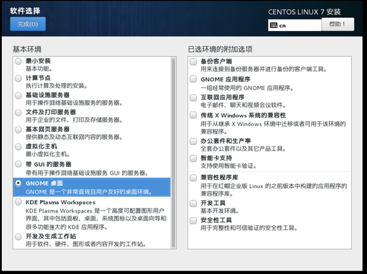Check the 开发工具 add-on
This screenshot has height=274, width=367.
click(193, 203)
